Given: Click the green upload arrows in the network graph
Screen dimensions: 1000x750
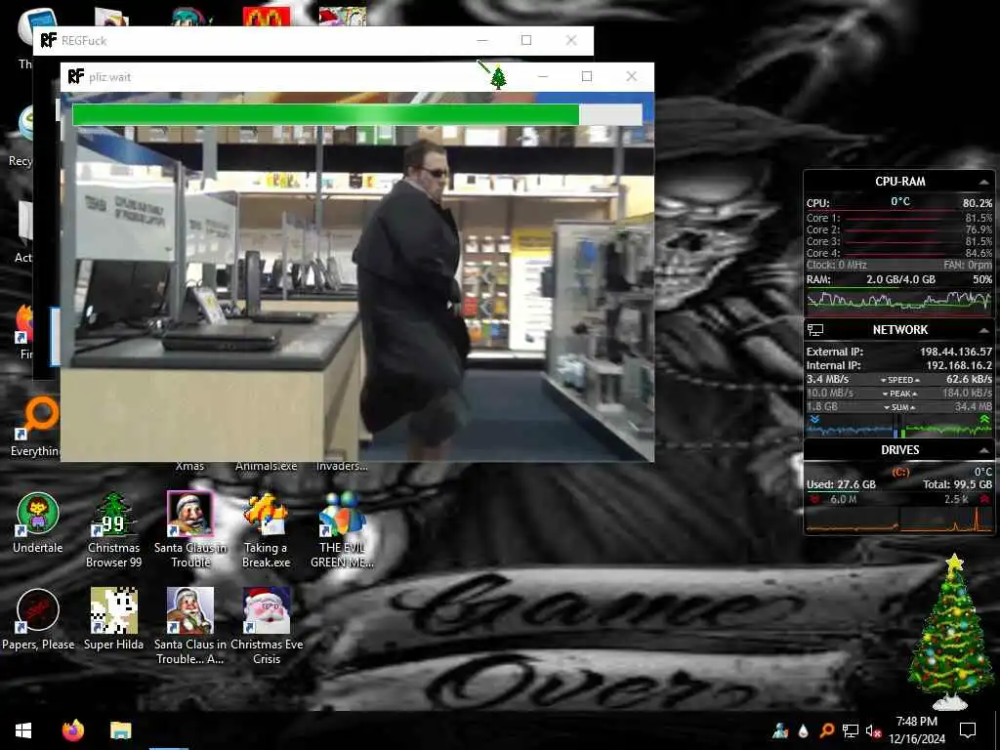Looking at the screenshot, I should point(984,420).
